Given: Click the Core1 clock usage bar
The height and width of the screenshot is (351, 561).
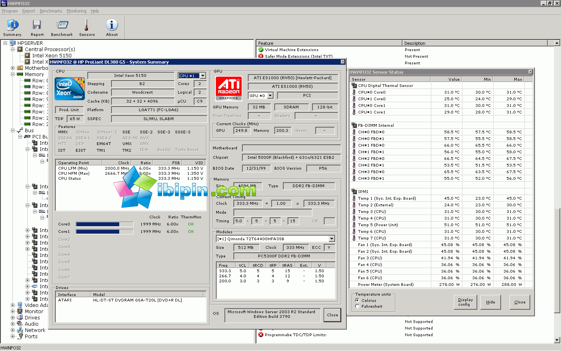Looking at the screenshot, I should (x=104, y=232).
